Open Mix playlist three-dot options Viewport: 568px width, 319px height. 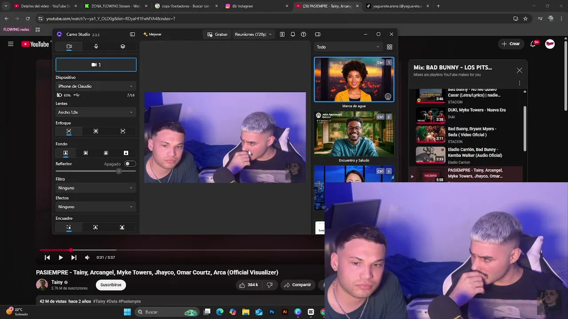[x=519, y=83]
